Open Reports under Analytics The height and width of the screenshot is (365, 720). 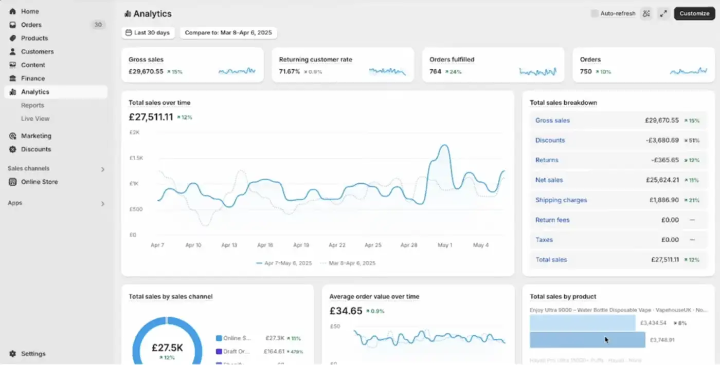[x=32, y=105]
